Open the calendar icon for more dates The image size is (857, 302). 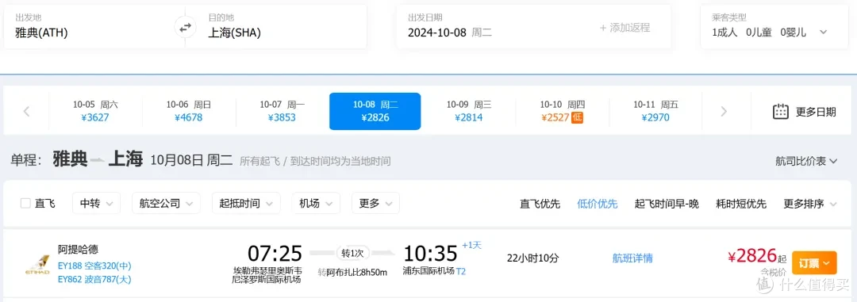point(781,112)
